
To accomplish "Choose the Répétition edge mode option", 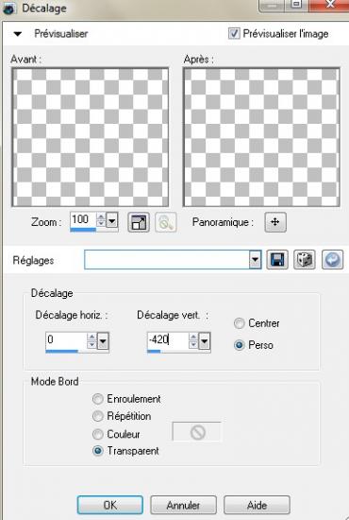I will 97,416.
